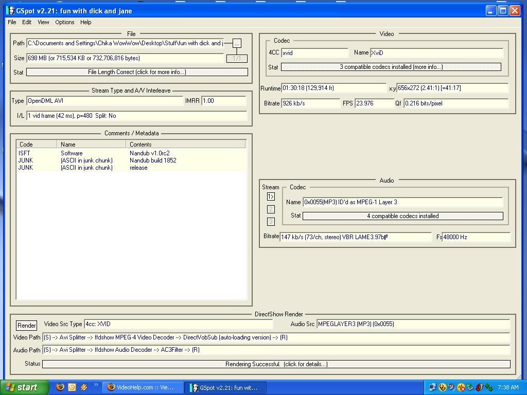Viewport: 527px width, 395px height.
Task: Select audio stream 2 button
Action: coord(271,209)
